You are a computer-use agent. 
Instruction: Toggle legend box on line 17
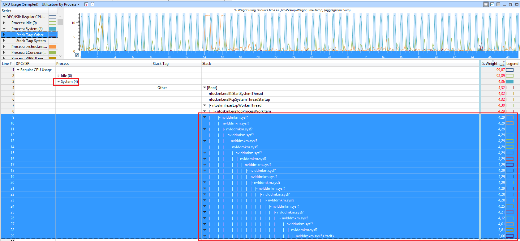click(510, 165)
